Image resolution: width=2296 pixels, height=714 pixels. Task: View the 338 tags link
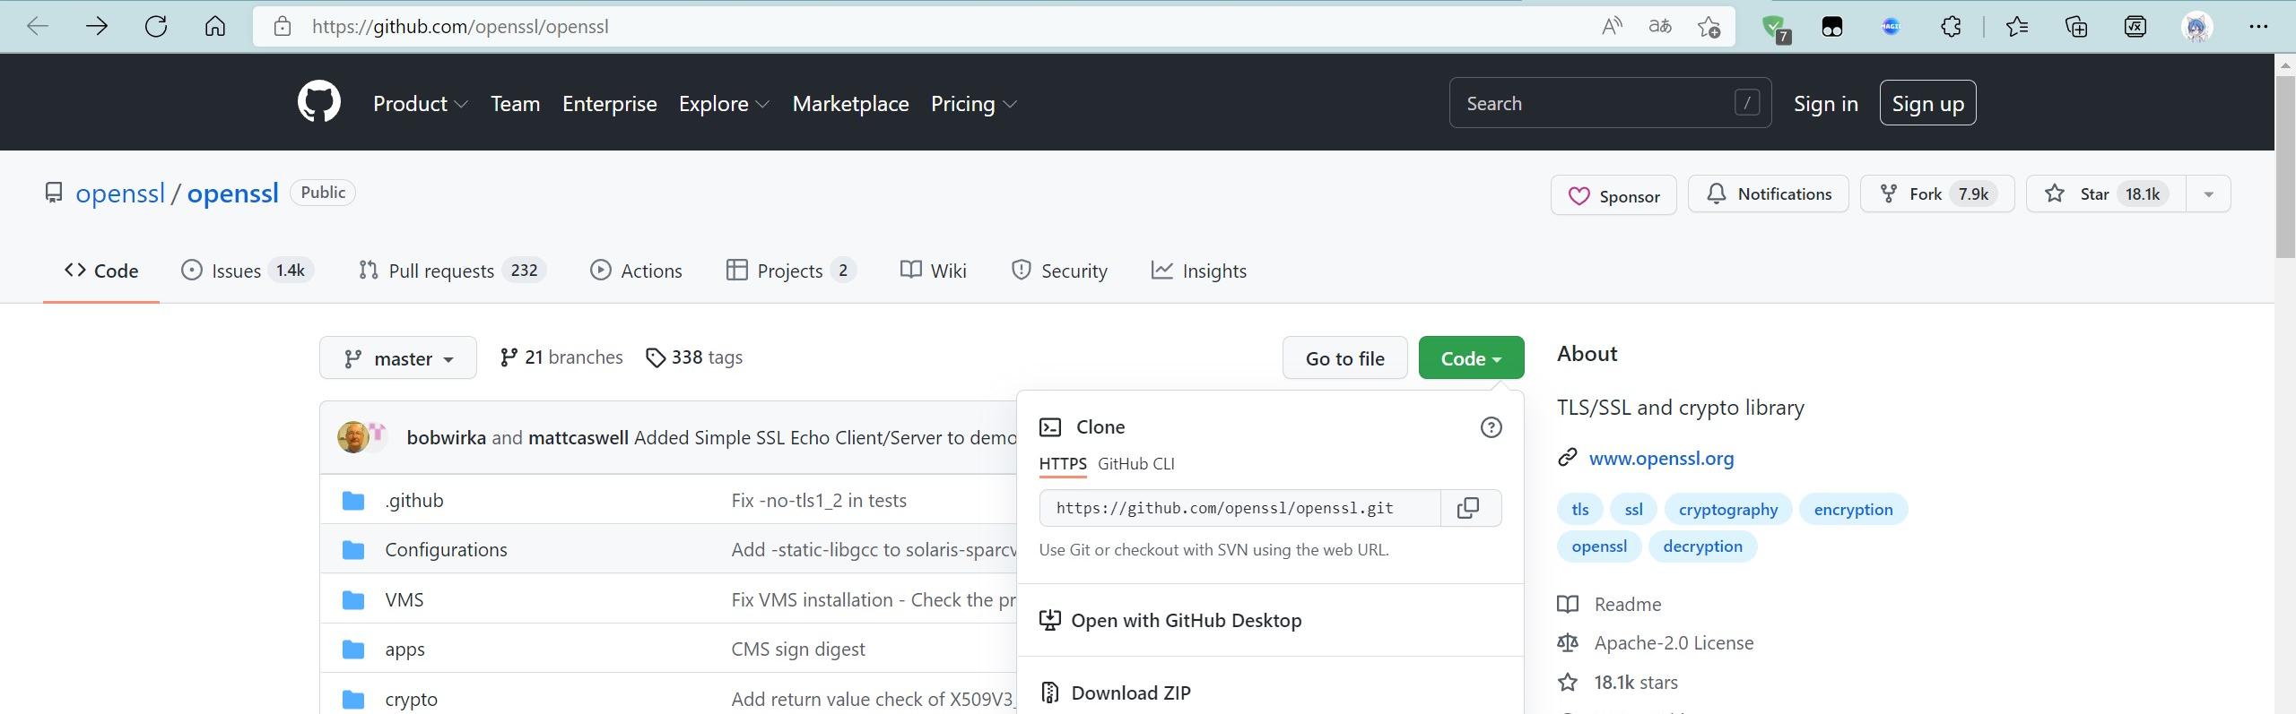pos(694,357)
